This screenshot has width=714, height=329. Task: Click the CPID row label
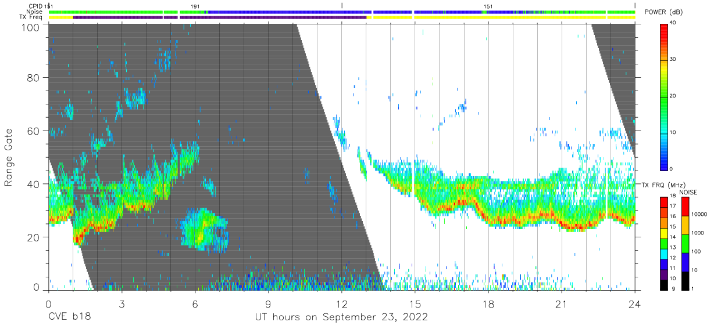[35, 6]
